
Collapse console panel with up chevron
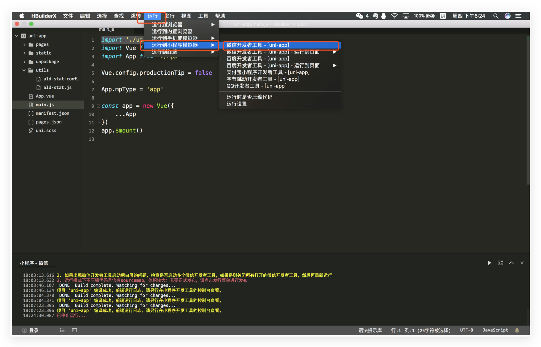pos(511,263)
